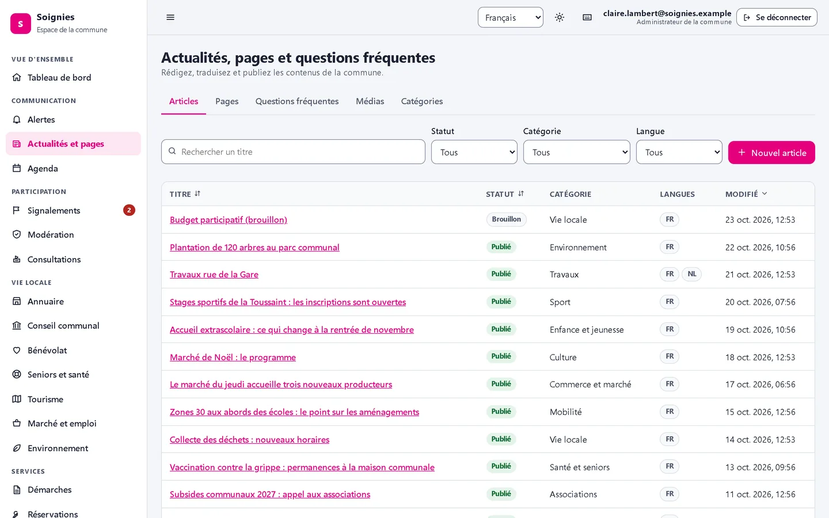This screenshot has height=518, width=829.
Task: Click the Brouillon status badge
Action: pos(507,219)
